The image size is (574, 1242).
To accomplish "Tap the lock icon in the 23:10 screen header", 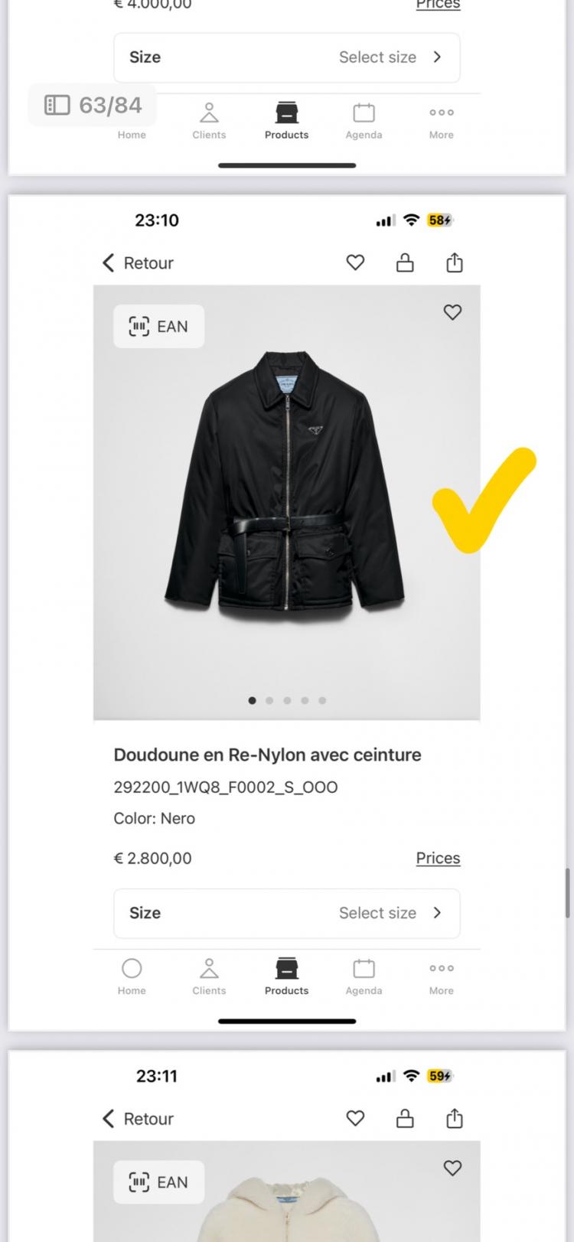I will (x=405, y=262).
